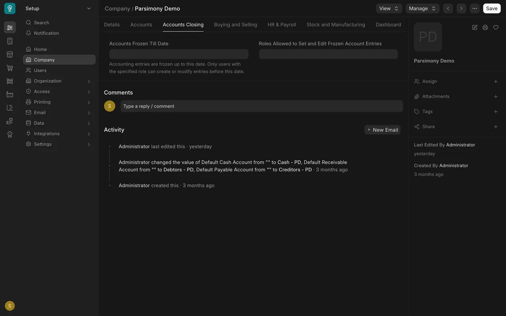
Task: Expand the Data sidebar section
Action: pyautogui.click(x=59, y=123)
